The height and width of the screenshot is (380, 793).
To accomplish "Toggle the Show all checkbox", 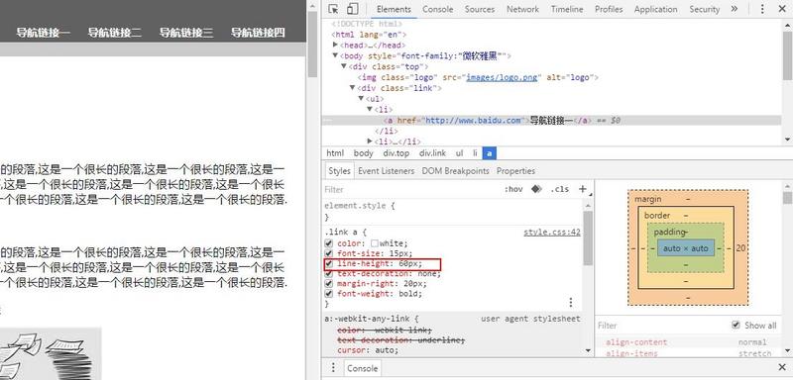I will pyautogui.click(x=736, y=325).
